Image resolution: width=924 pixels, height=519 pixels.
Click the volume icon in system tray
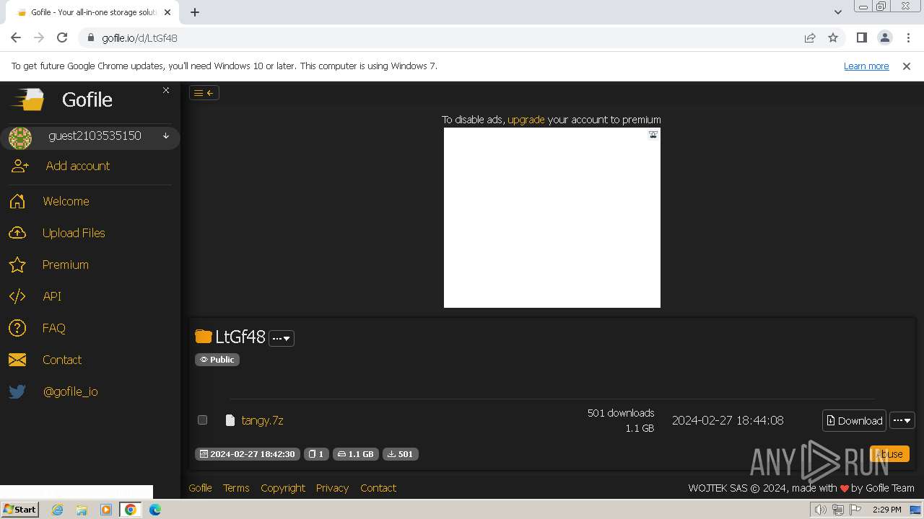(x=821, y=510)
